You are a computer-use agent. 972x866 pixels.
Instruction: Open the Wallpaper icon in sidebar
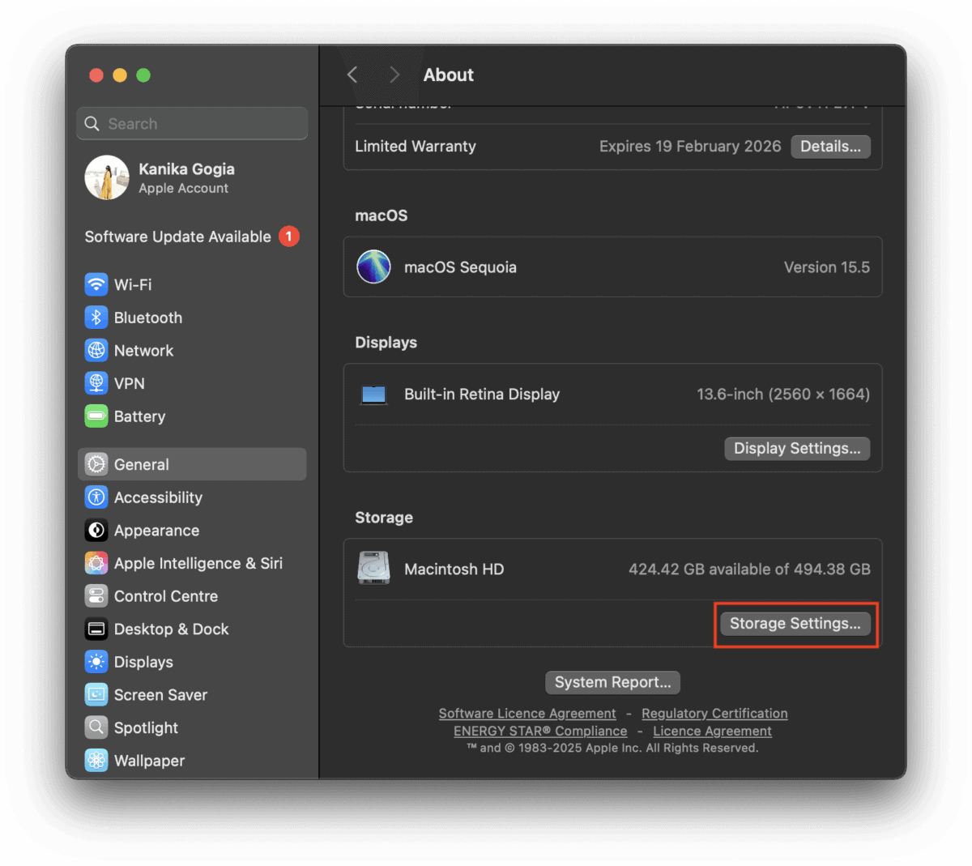(x=96, y=761)
